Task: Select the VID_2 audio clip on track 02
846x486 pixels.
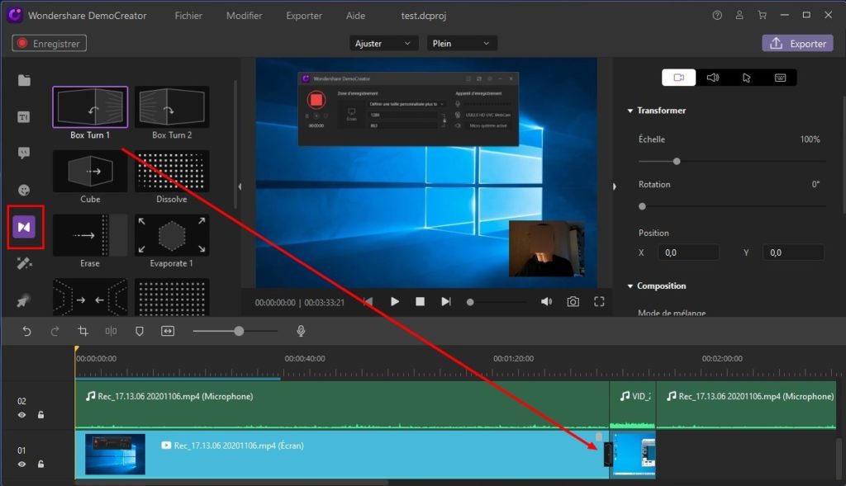Action: click(632, 405)
